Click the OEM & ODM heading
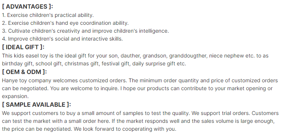This screenshot has width=285, height=136. click(x=25, y=72)
